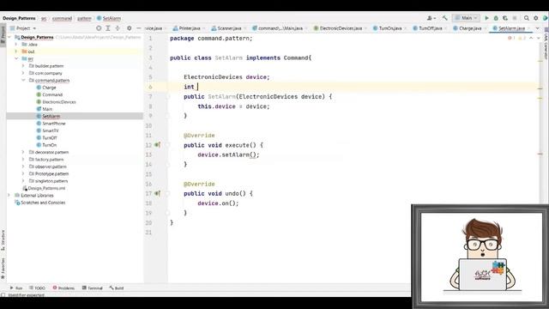Expand the .idea folder

[x=16, y=45]
